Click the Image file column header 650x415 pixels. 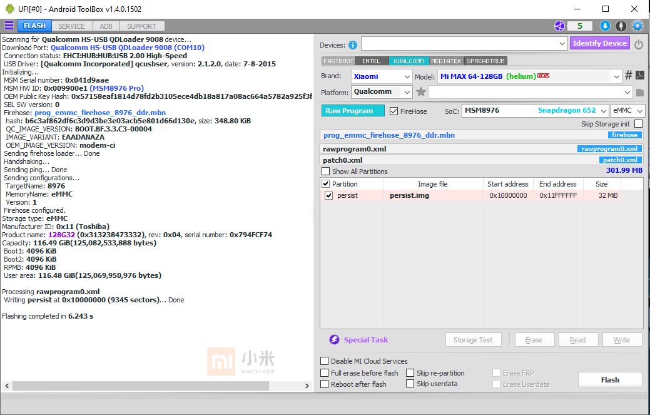pyautogui.click(x=433, y=183)
